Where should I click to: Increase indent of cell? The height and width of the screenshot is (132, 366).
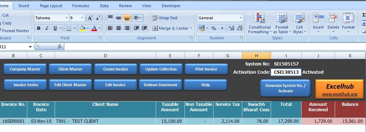144,28
